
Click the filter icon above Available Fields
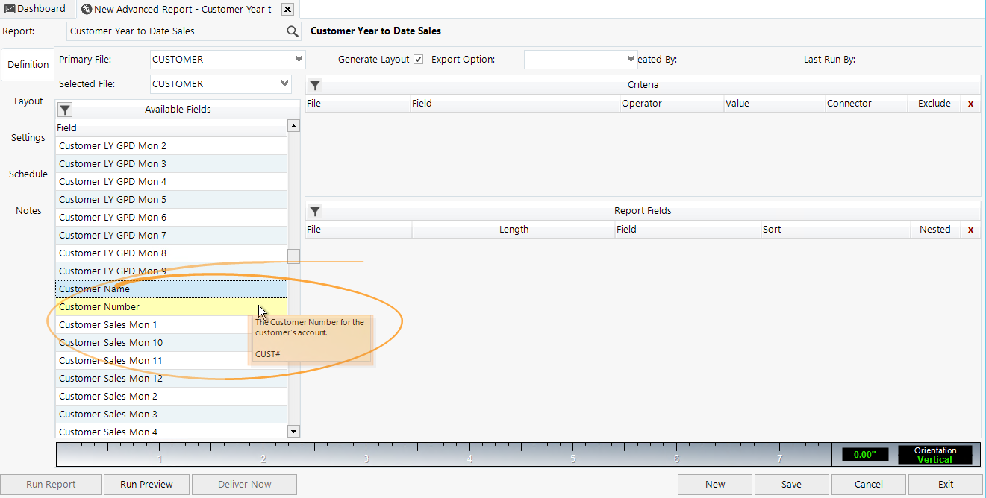coord(64,109)
